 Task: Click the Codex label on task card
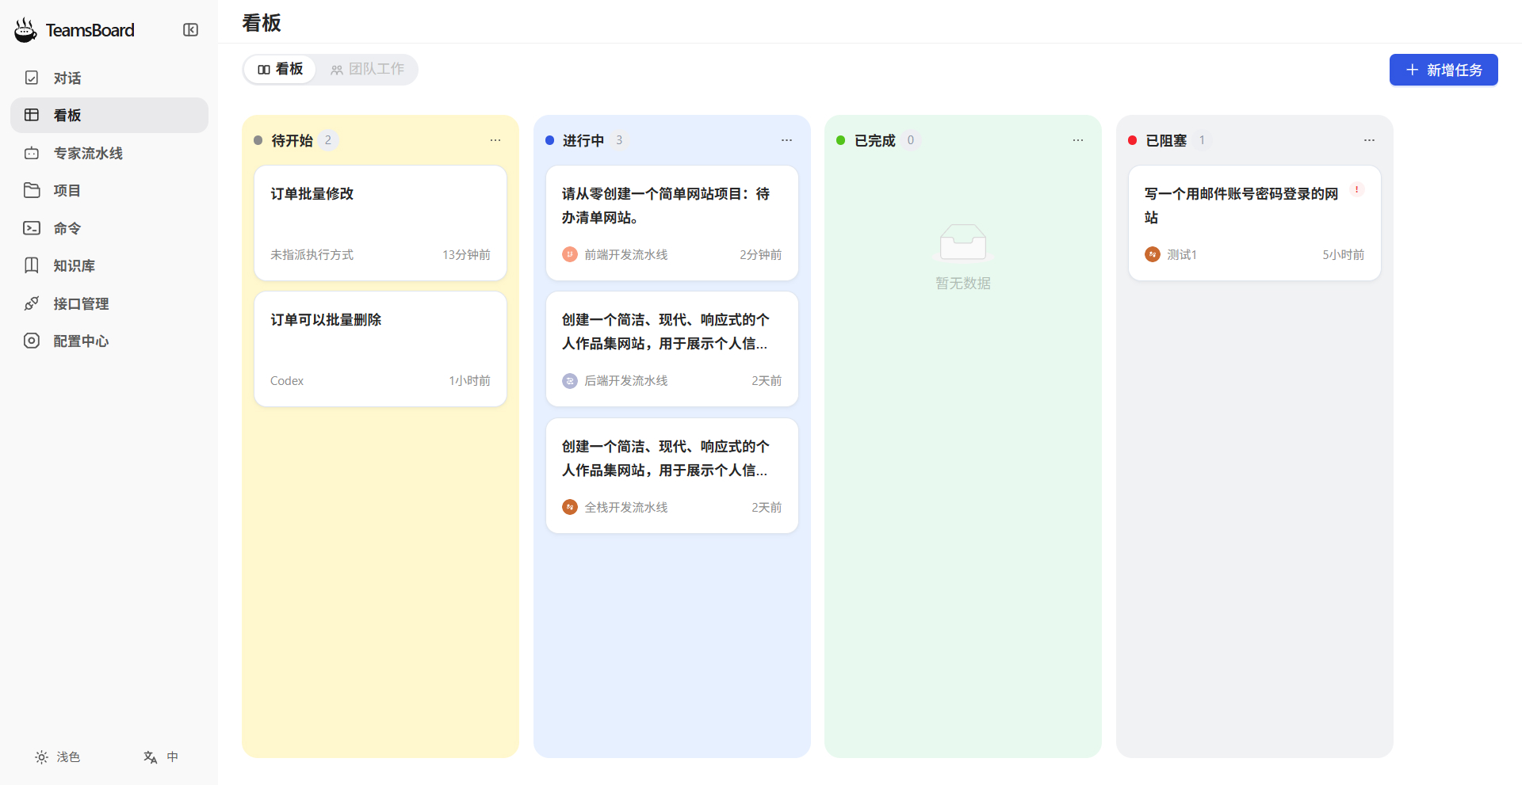tap(287, 381)
